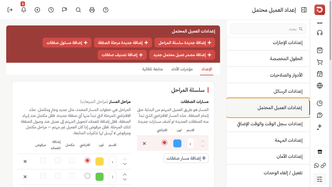
Task: Switch to the الإعداد tab
Action: point(207,69)
